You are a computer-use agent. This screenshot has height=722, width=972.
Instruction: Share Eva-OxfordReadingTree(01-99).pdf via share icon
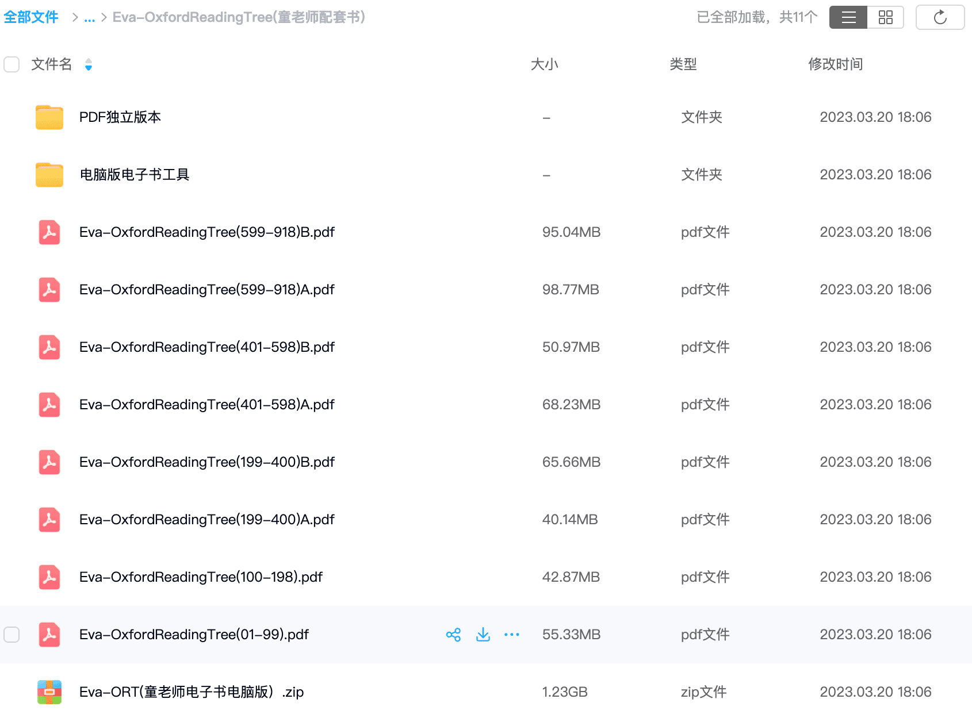[x=454, y=634]
